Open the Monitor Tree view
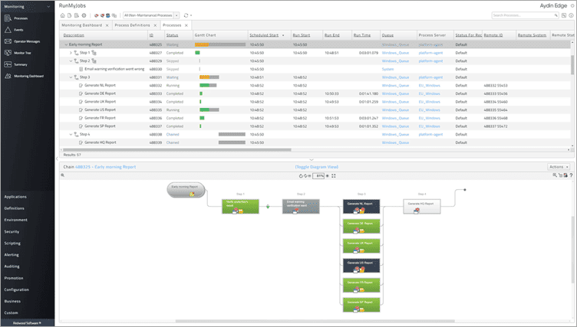 click(21, 52)
